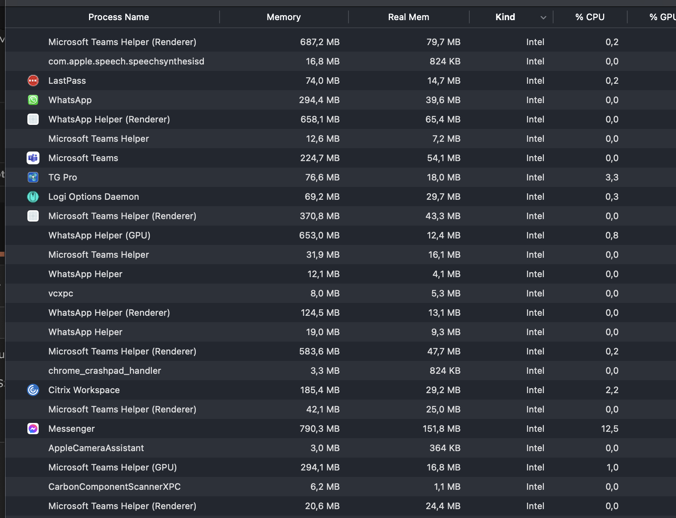Select the Microsoft Teams name in the 224,7 MB row

point(83,158)
